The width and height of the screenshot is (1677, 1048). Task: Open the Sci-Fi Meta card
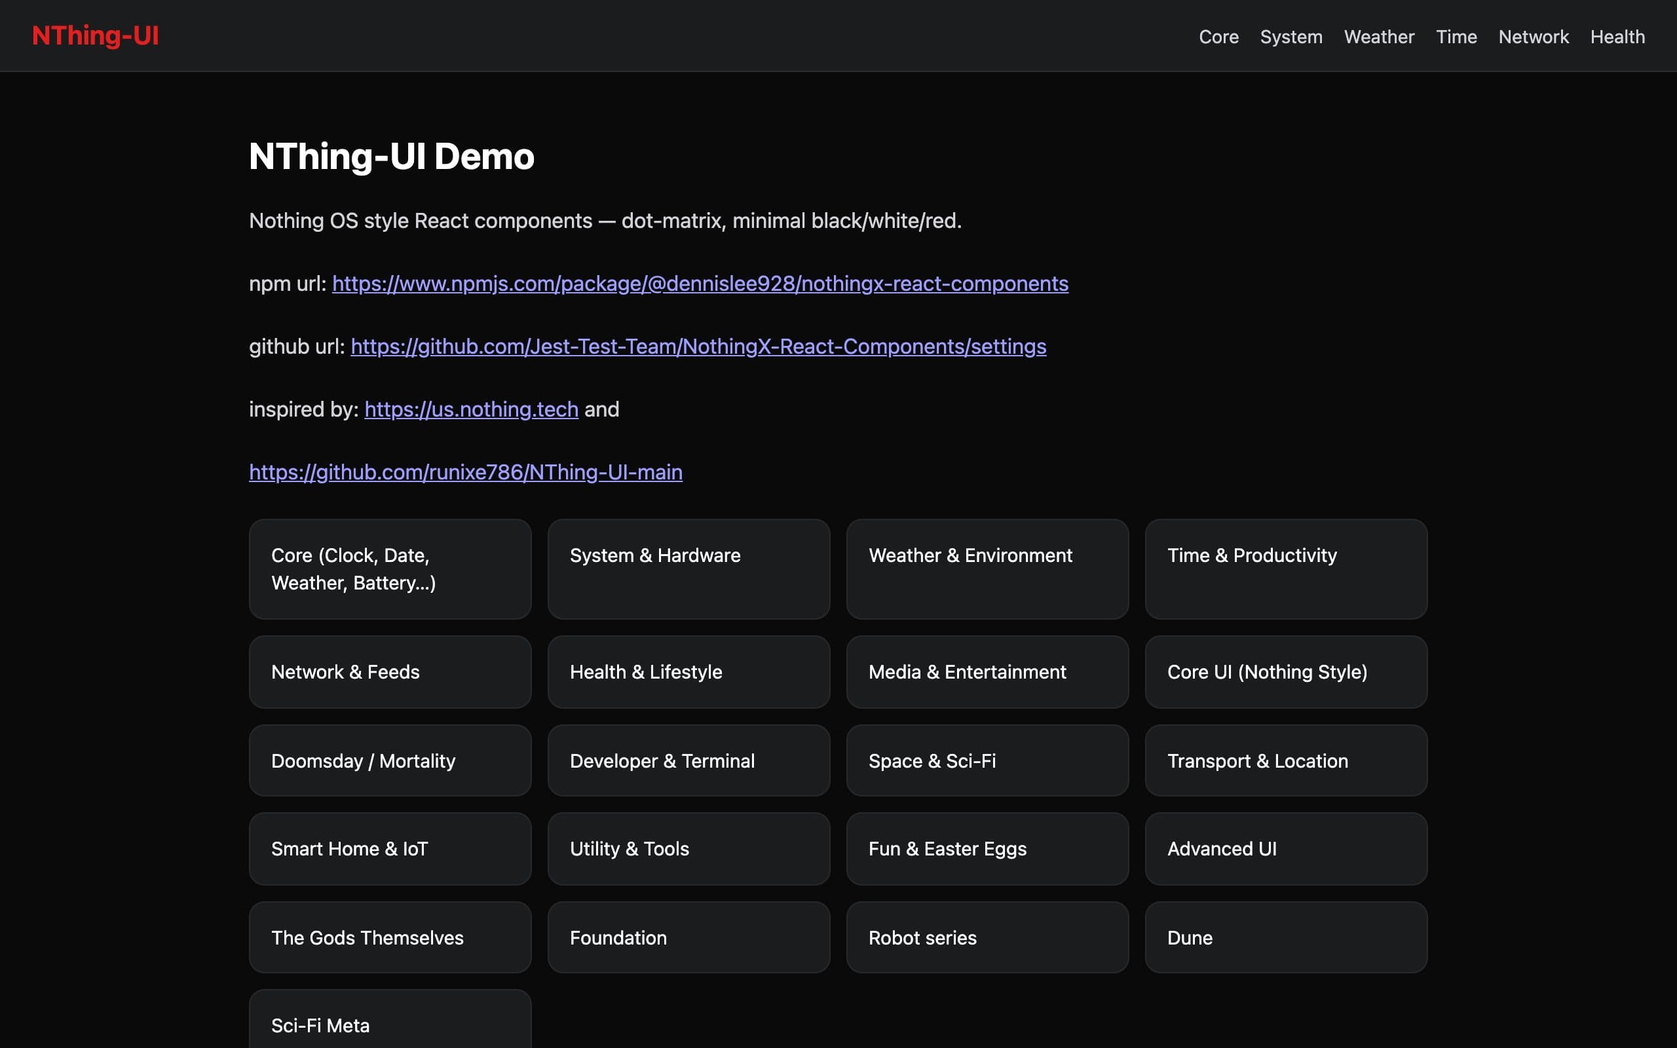point(390,1020)
